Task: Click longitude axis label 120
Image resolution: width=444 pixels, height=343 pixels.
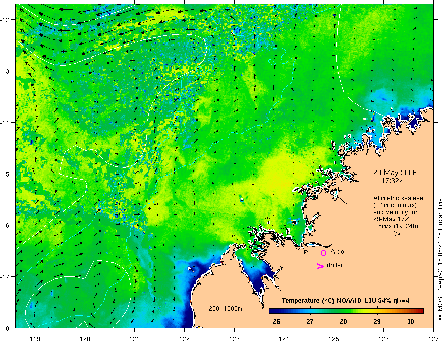Action: [x=85, y=339]
